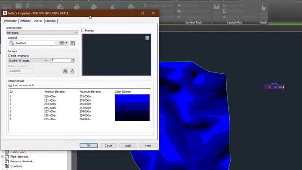Click the elevation legend table in drawing

point(274,86)
